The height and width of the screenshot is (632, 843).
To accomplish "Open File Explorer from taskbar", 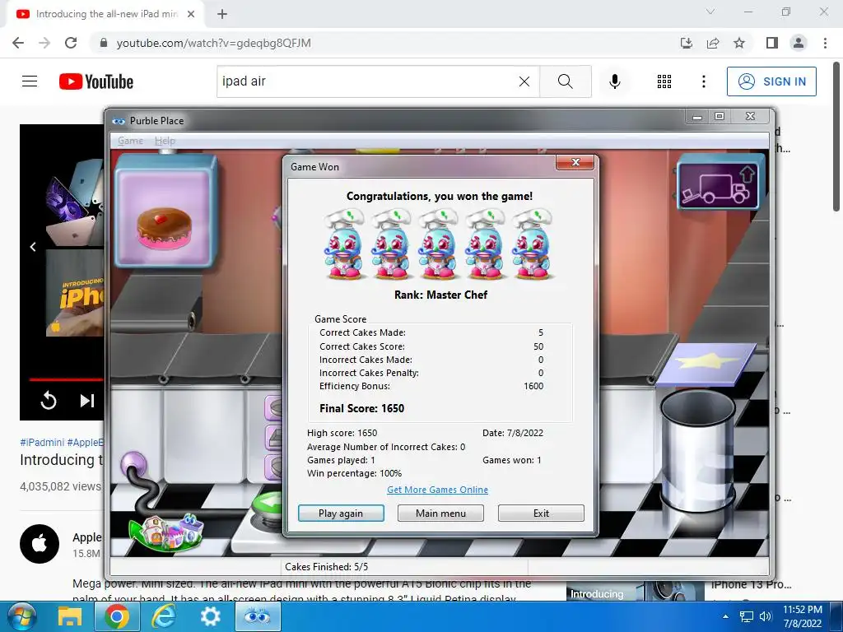I will [70, 616].
